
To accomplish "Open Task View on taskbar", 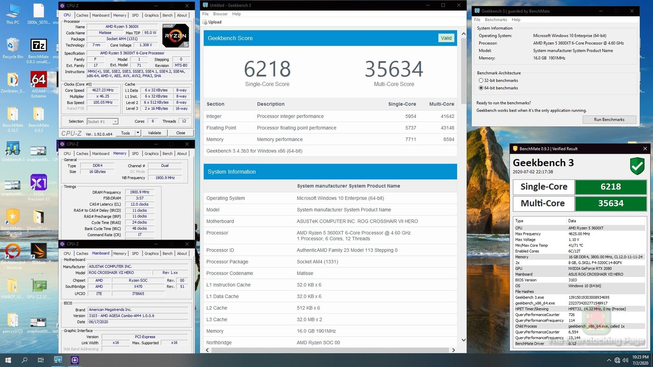I will 41,360.
